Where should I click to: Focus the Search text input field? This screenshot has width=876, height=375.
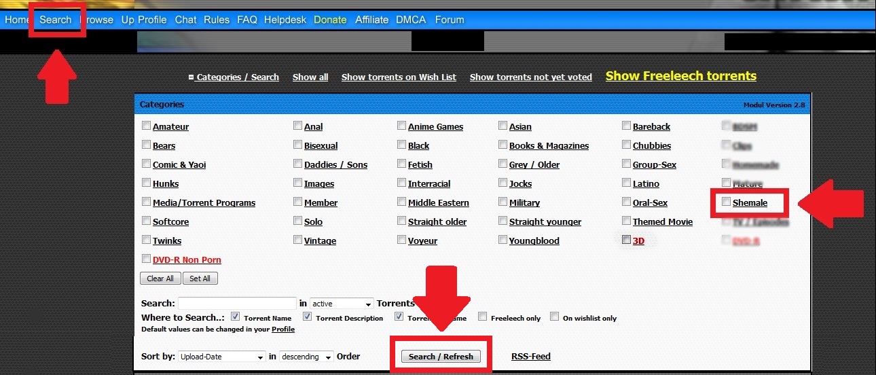click(237, 304)
